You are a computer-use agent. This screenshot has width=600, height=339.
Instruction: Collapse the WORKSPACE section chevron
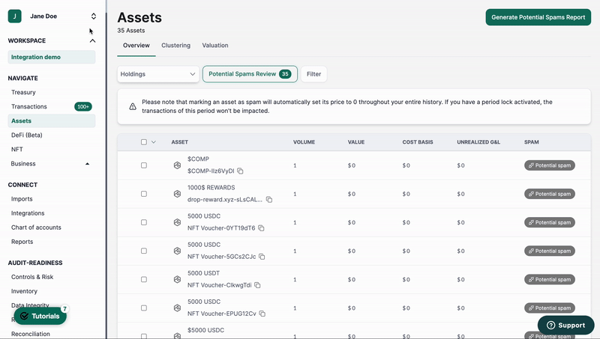point(92,40)
